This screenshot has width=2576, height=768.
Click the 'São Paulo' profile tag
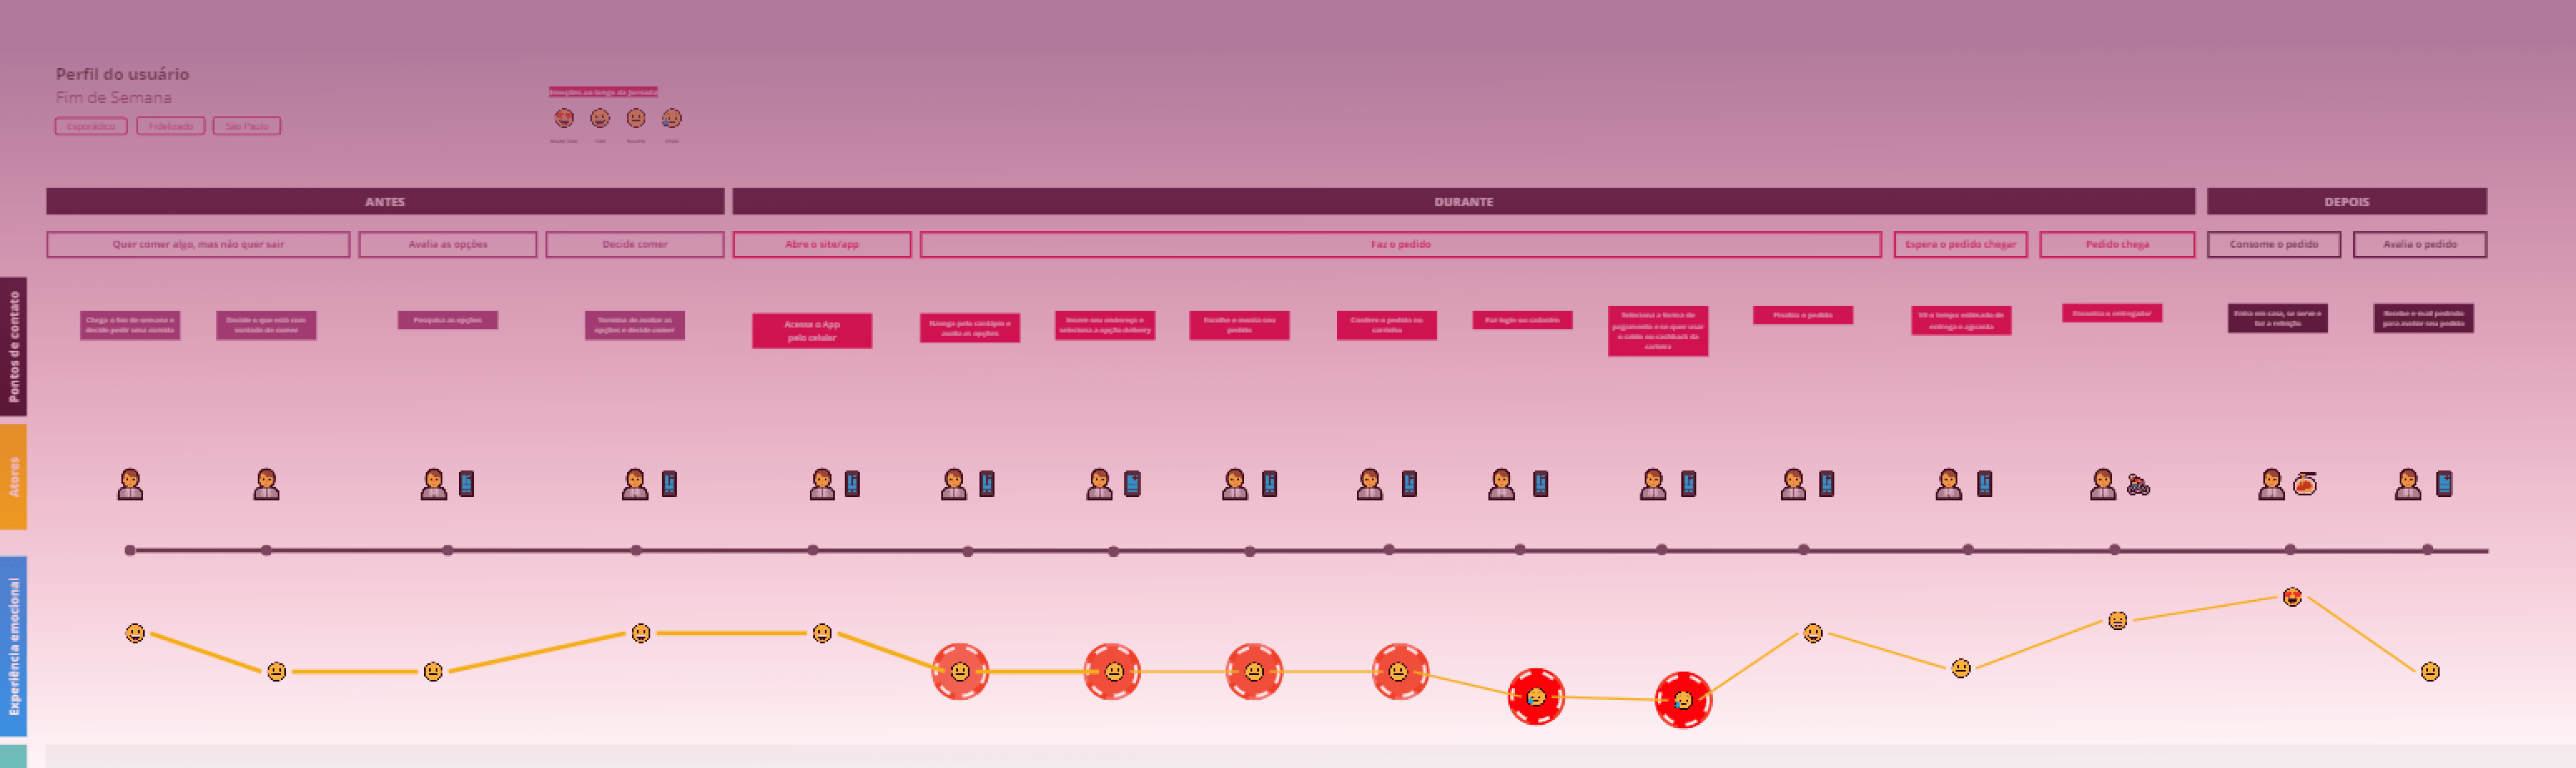coord(247,126)
